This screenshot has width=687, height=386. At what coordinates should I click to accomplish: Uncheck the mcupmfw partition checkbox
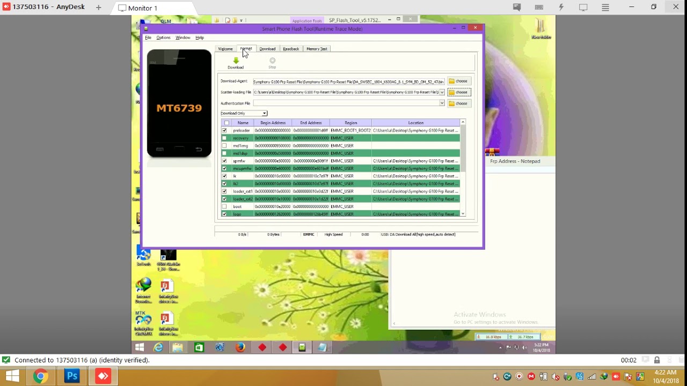pyautogui.click(x=224, y=168)
